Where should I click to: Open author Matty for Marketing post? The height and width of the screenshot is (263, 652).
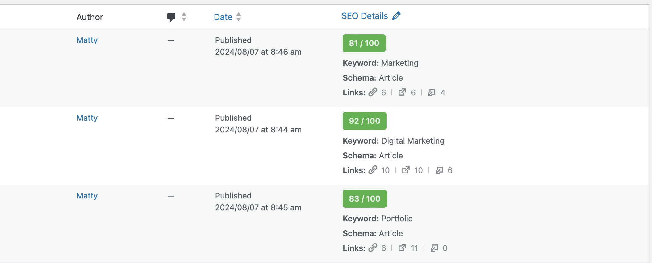pyautogui.click(x=87, y=40)
